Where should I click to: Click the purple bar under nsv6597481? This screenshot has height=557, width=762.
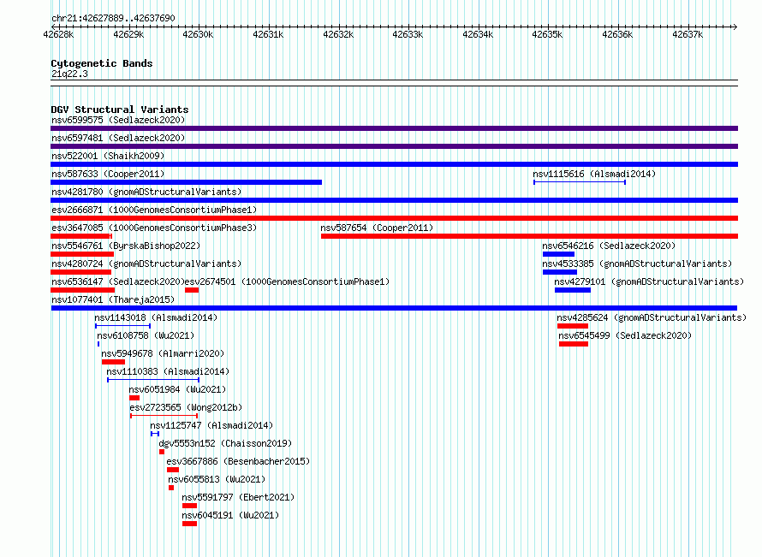pyautogui.click(x=394, y=146)
